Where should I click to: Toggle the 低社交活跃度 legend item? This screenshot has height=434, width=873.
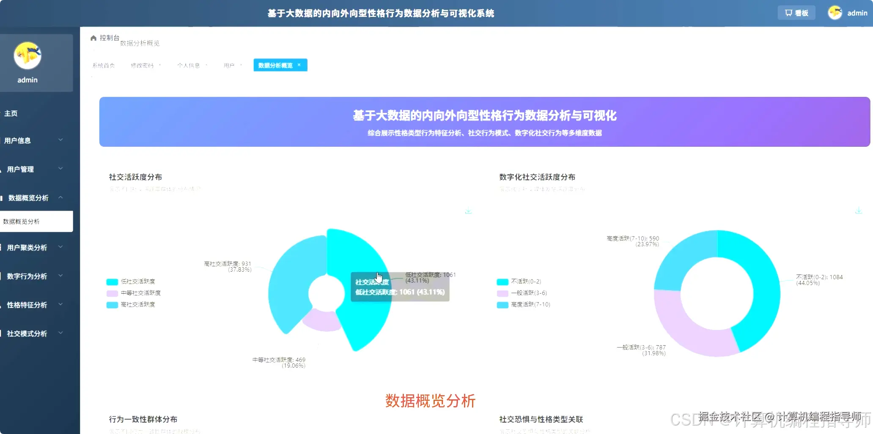click(131, 282)
